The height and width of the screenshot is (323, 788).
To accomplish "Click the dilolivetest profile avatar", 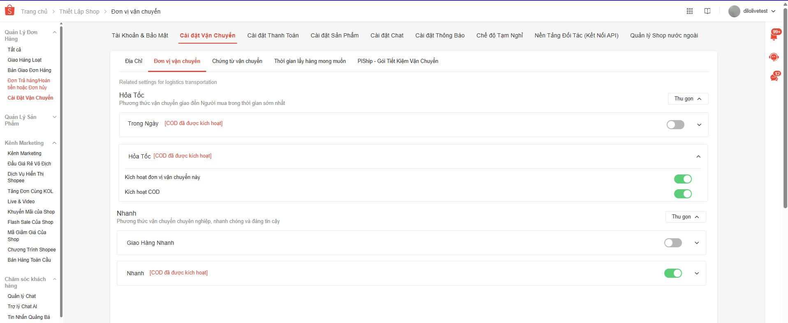I will click(x=734, y=11).
